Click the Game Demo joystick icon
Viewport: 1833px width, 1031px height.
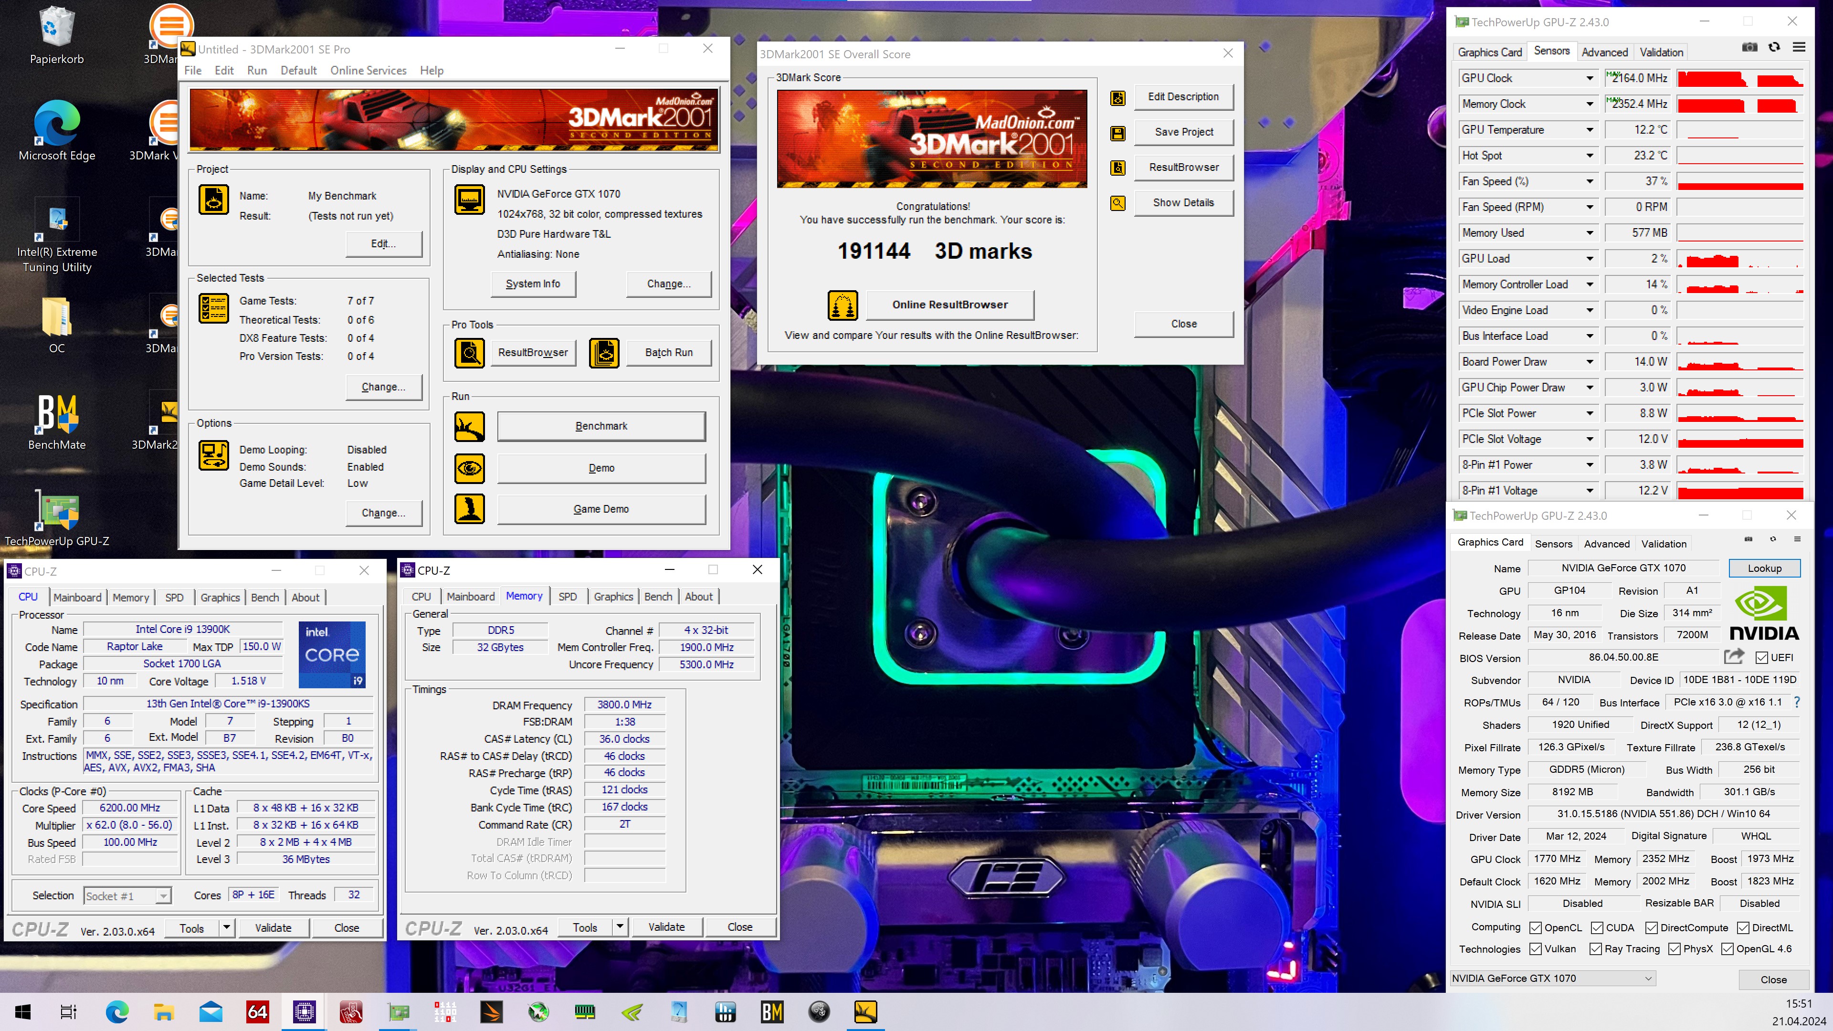[x=470, y=509]
